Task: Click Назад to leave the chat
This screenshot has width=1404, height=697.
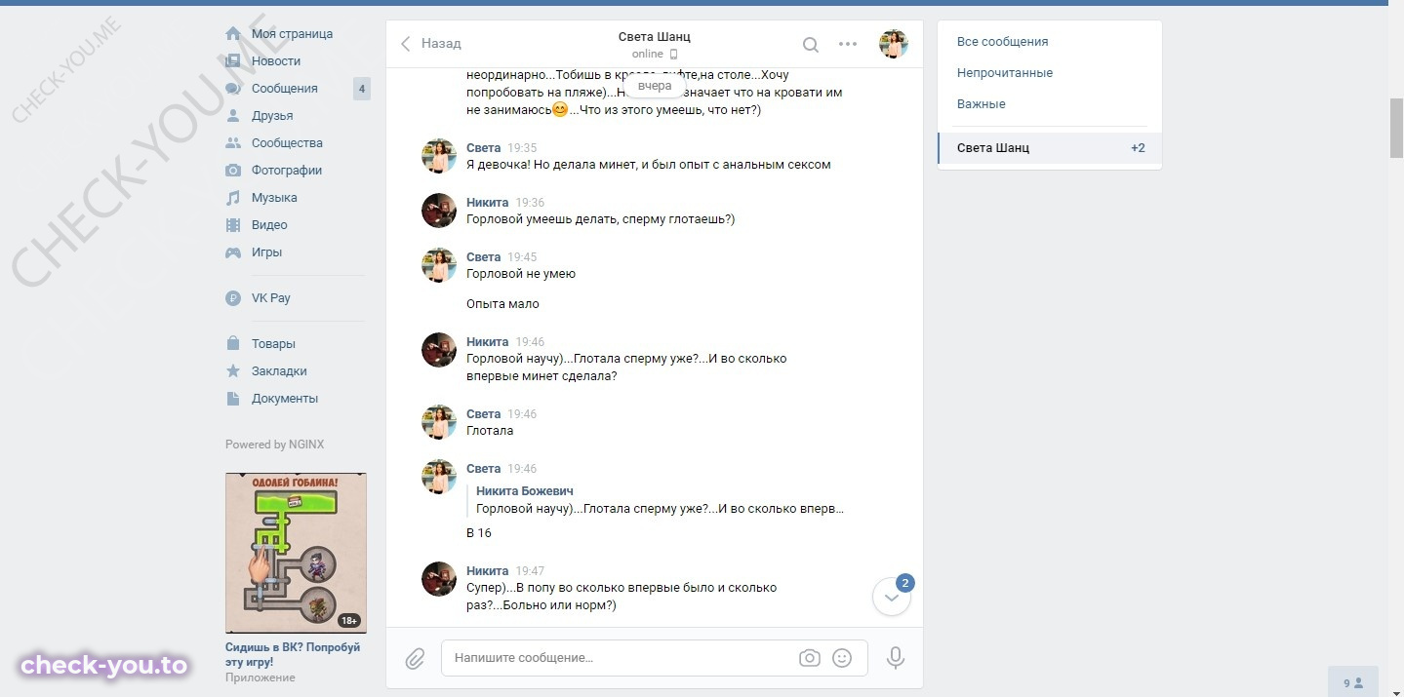Action: (431, 44)
